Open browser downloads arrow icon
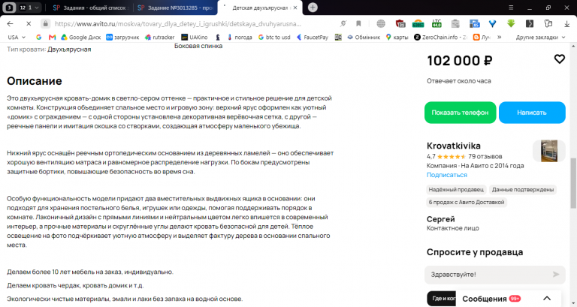 point(566,24)
